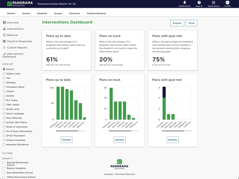This screenshot has height=179, width=239.
Task: Click the tallest bar in Plans on track chart
Action: click(111, 104)
